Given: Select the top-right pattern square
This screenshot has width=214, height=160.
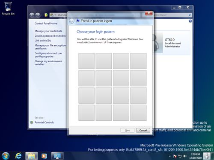Looking at the screenshot, I should (138, 61).
